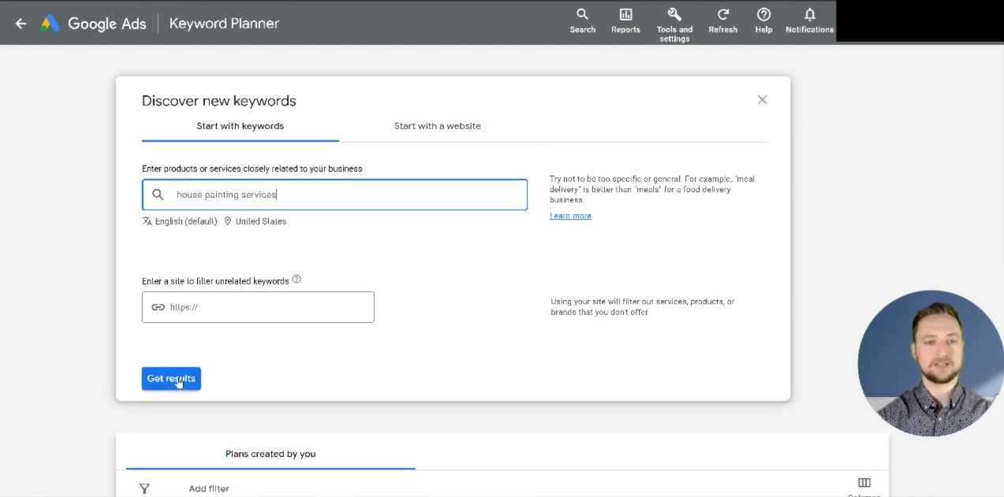1004x497 pixels.
Task: Refresh the page with the Refresh icon
Action: point(722,21)
